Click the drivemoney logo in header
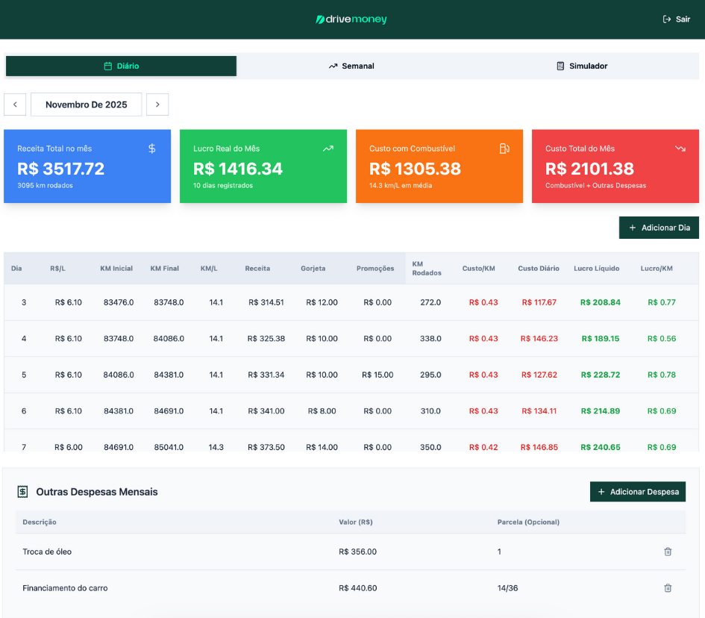 click(x=351, y=19)
